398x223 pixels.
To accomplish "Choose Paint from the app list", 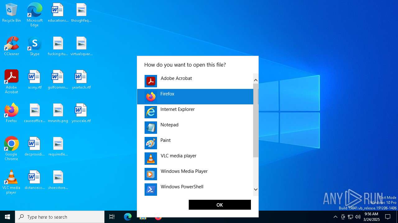I will (x=195, y=143).
